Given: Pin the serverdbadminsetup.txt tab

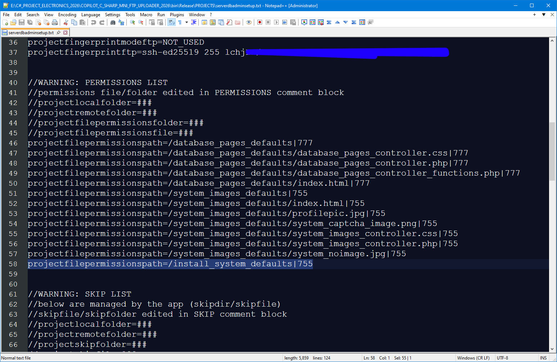Looking at the screenshot, I should point(59,32).
